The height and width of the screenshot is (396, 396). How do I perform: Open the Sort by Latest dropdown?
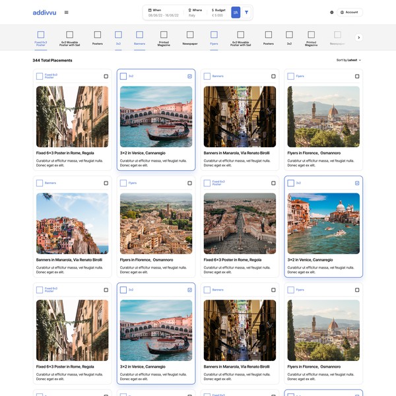(348, 60)
